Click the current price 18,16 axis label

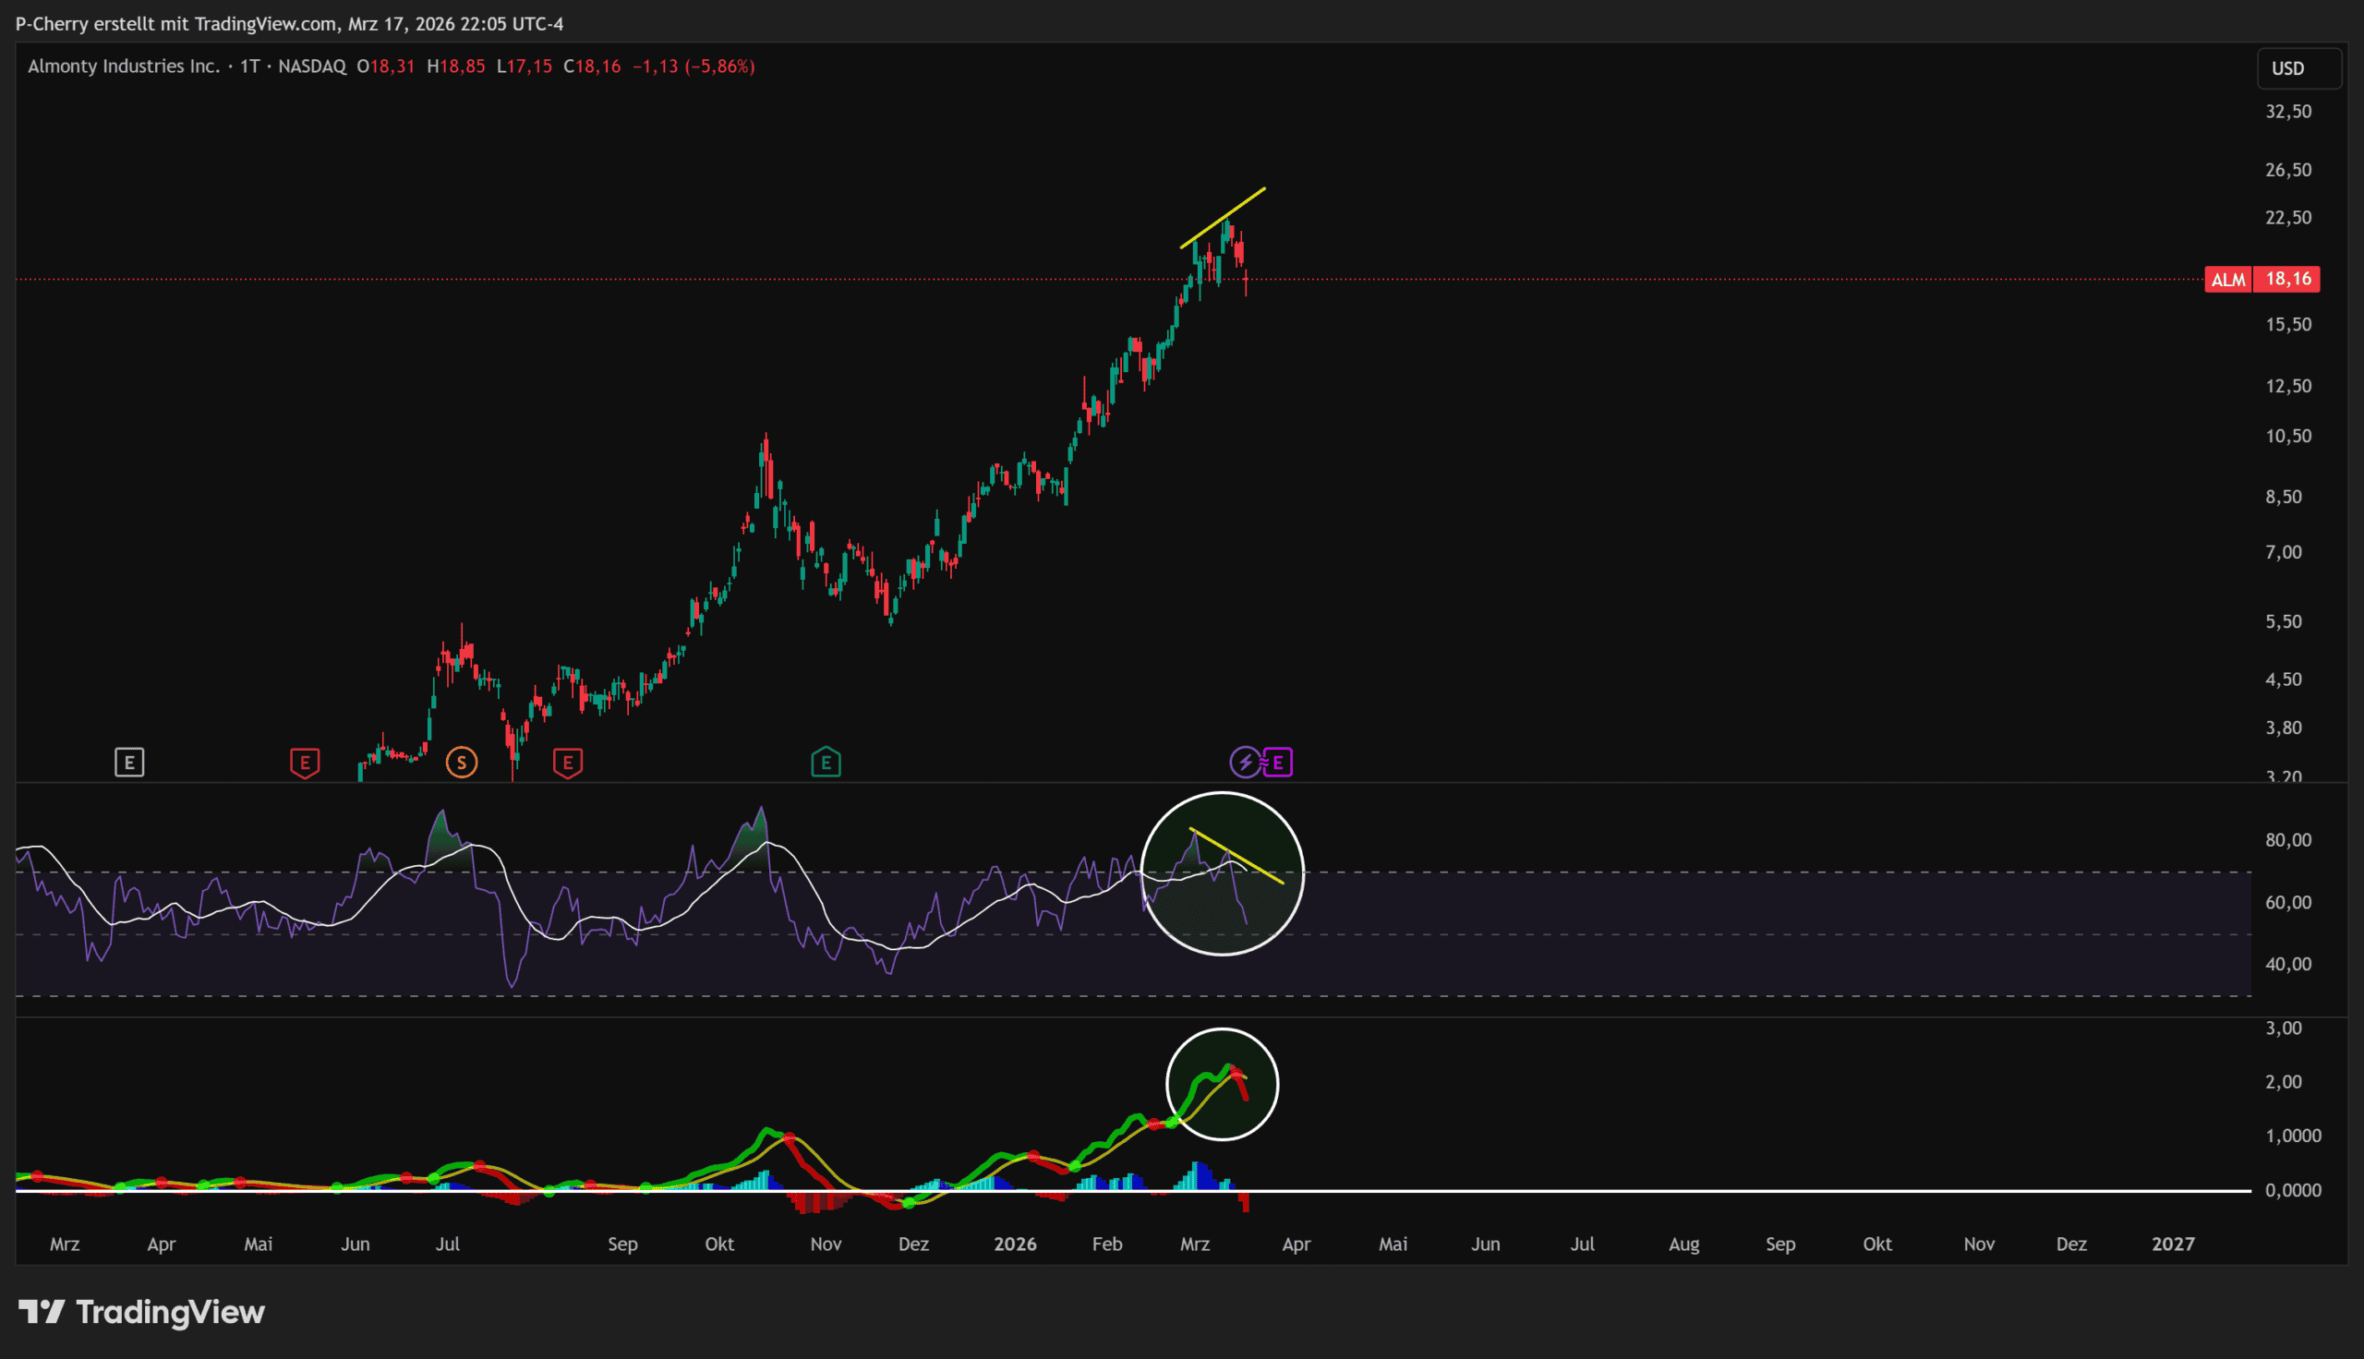pyautogui.click(x=2287, y=279)
